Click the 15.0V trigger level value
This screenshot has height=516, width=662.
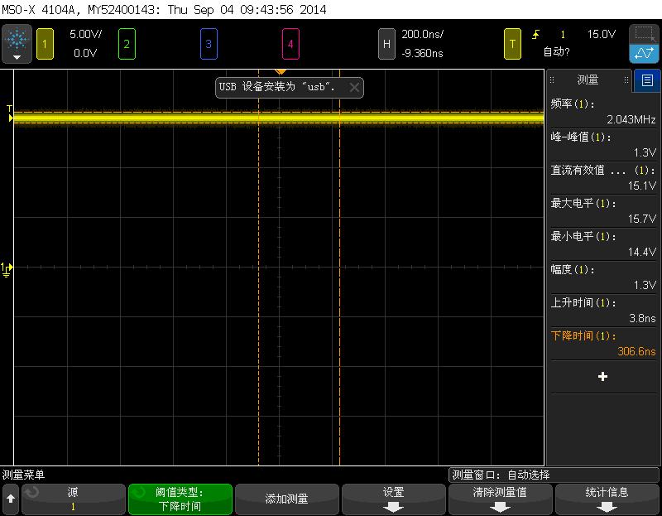[602, 34]
